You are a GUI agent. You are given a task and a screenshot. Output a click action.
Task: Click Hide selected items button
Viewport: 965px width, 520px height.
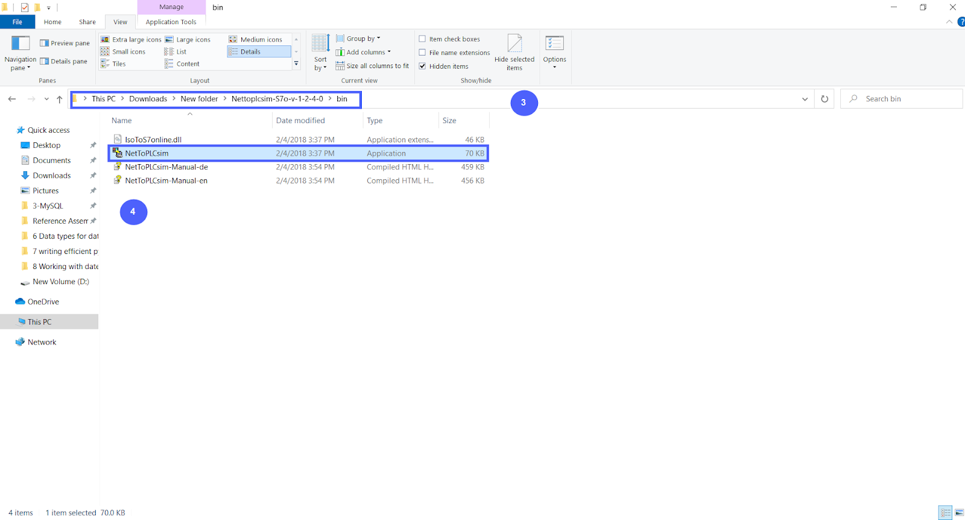[x=514, y=52]
